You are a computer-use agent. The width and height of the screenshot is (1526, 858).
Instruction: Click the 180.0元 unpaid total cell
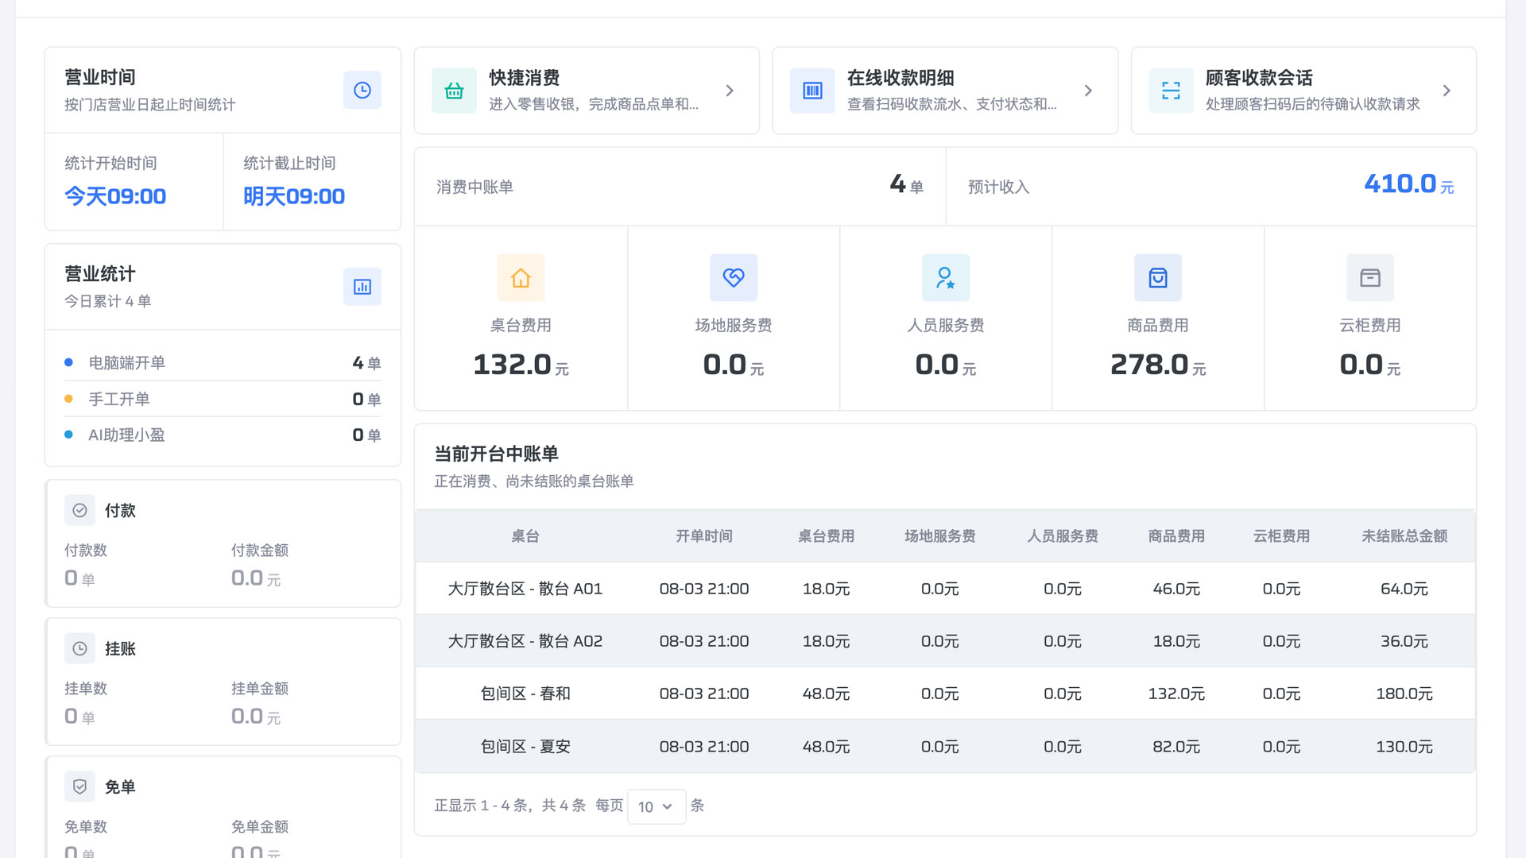1404,694
